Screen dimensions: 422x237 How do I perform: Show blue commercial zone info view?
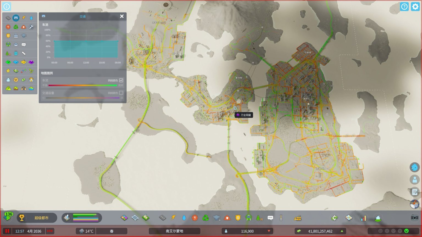[16, 62]
